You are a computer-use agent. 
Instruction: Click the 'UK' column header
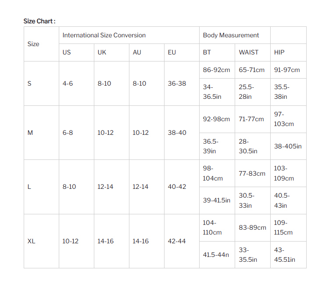(x=102, y=52)
